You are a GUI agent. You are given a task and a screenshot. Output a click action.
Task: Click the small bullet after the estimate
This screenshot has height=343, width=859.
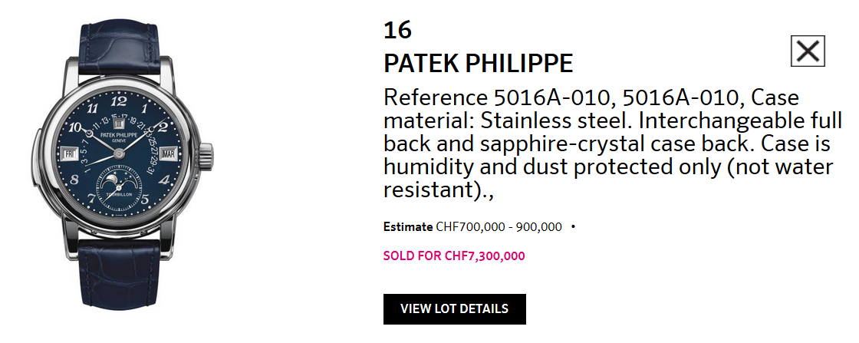[x=573, y=227]
